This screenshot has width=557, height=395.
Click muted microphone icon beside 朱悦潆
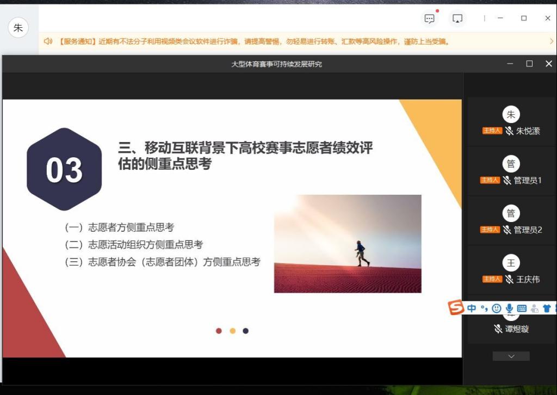509,131
